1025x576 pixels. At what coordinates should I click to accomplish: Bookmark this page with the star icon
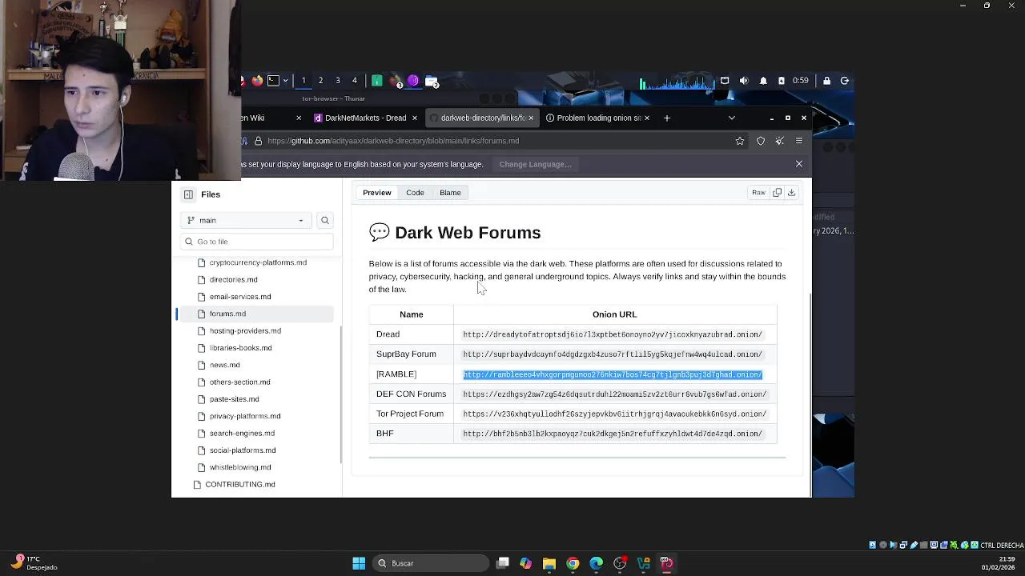[x=740, y=141]
